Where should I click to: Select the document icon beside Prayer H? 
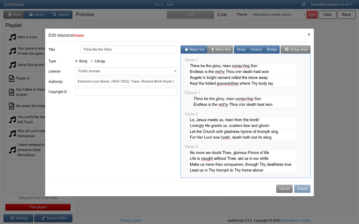11,78
